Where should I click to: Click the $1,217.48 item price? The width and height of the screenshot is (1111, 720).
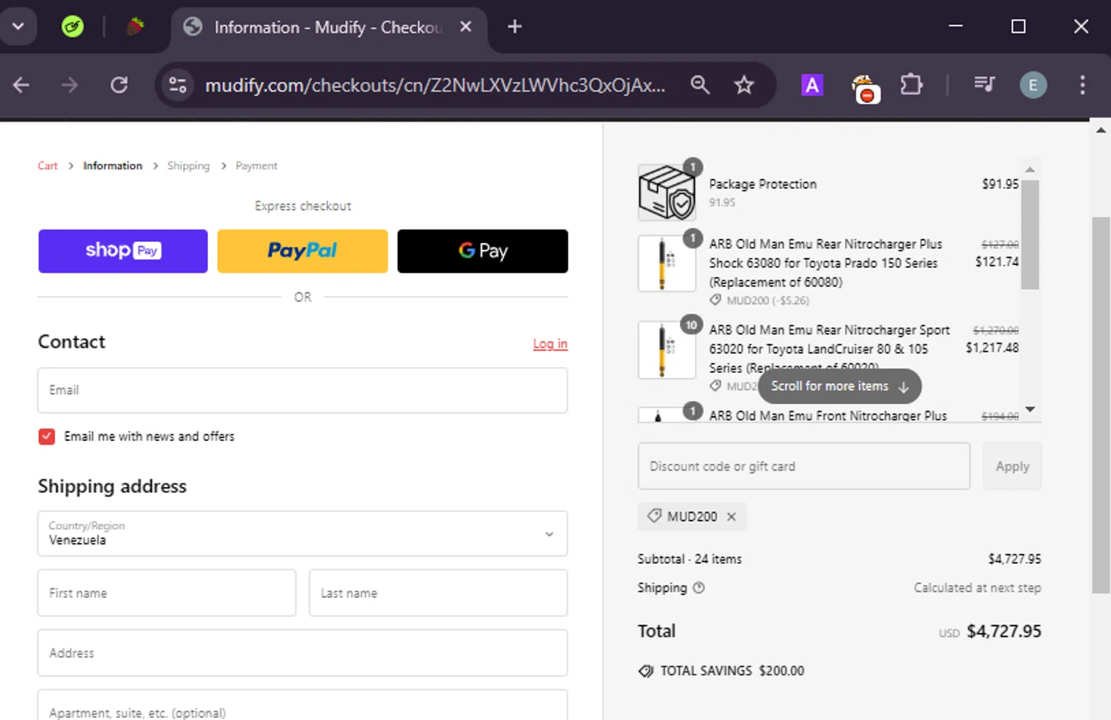[x=992, y=348]
